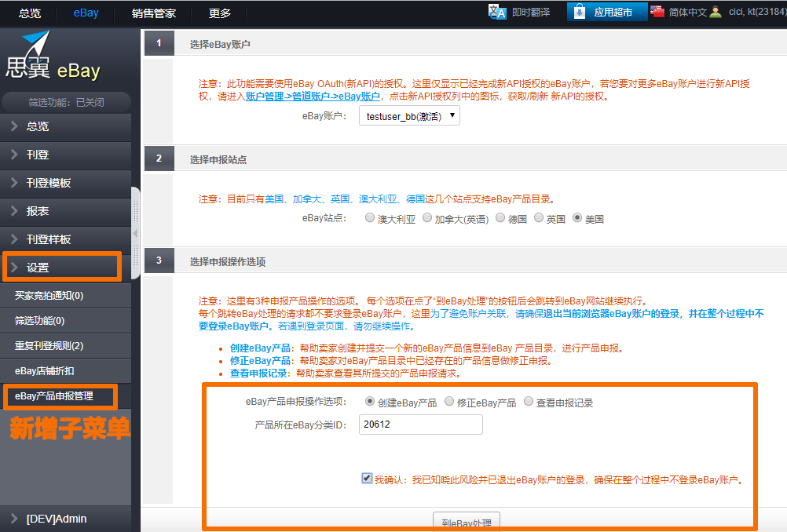Click the app store download icon
This screenshot has width=787, height=532.
[579, 12]
